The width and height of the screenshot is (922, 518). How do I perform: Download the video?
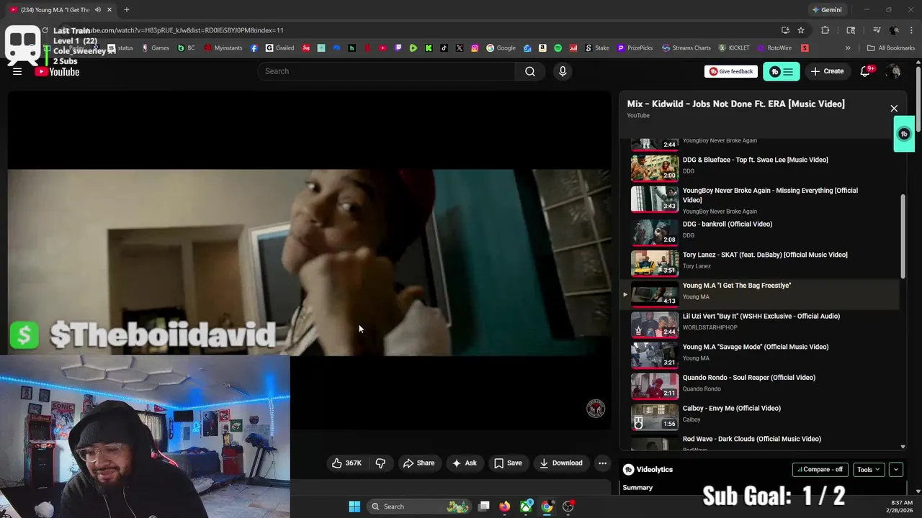click(561, 463)
